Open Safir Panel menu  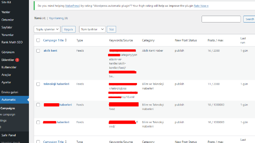pos(9,135)
